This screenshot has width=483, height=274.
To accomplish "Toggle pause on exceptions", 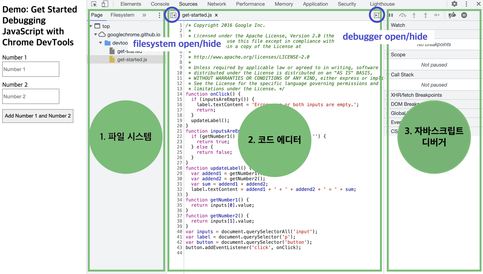I will [464, 15].
